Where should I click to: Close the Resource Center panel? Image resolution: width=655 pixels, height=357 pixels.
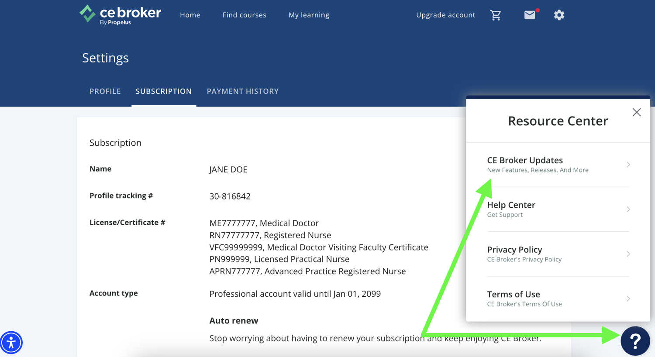(637, 112)
